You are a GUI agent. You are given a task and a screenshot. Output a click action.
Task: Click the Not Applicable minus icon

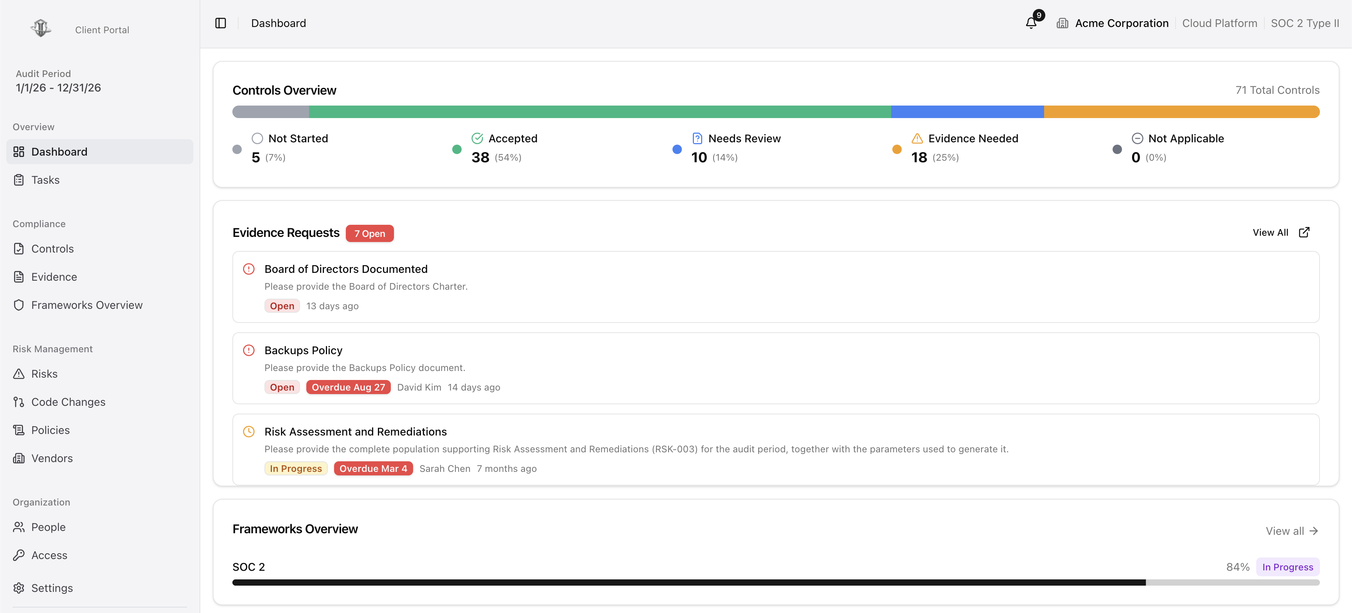coord(1137,138)
